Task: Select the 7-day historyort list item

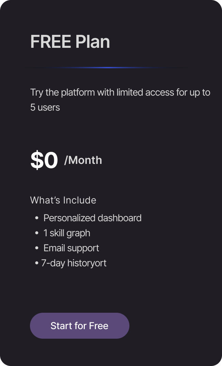Action: click(x=74, y=263)
